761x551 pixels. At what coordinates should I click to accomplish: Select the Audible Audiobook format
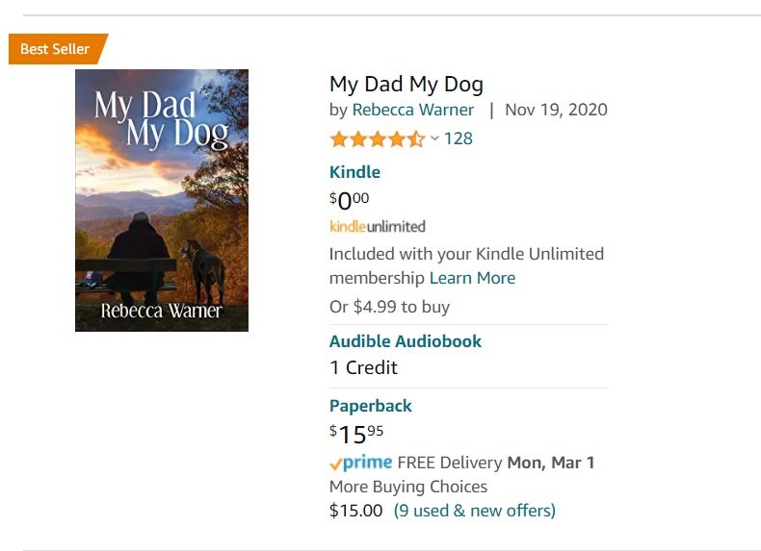pyautogui.click(x=405, y=341)
